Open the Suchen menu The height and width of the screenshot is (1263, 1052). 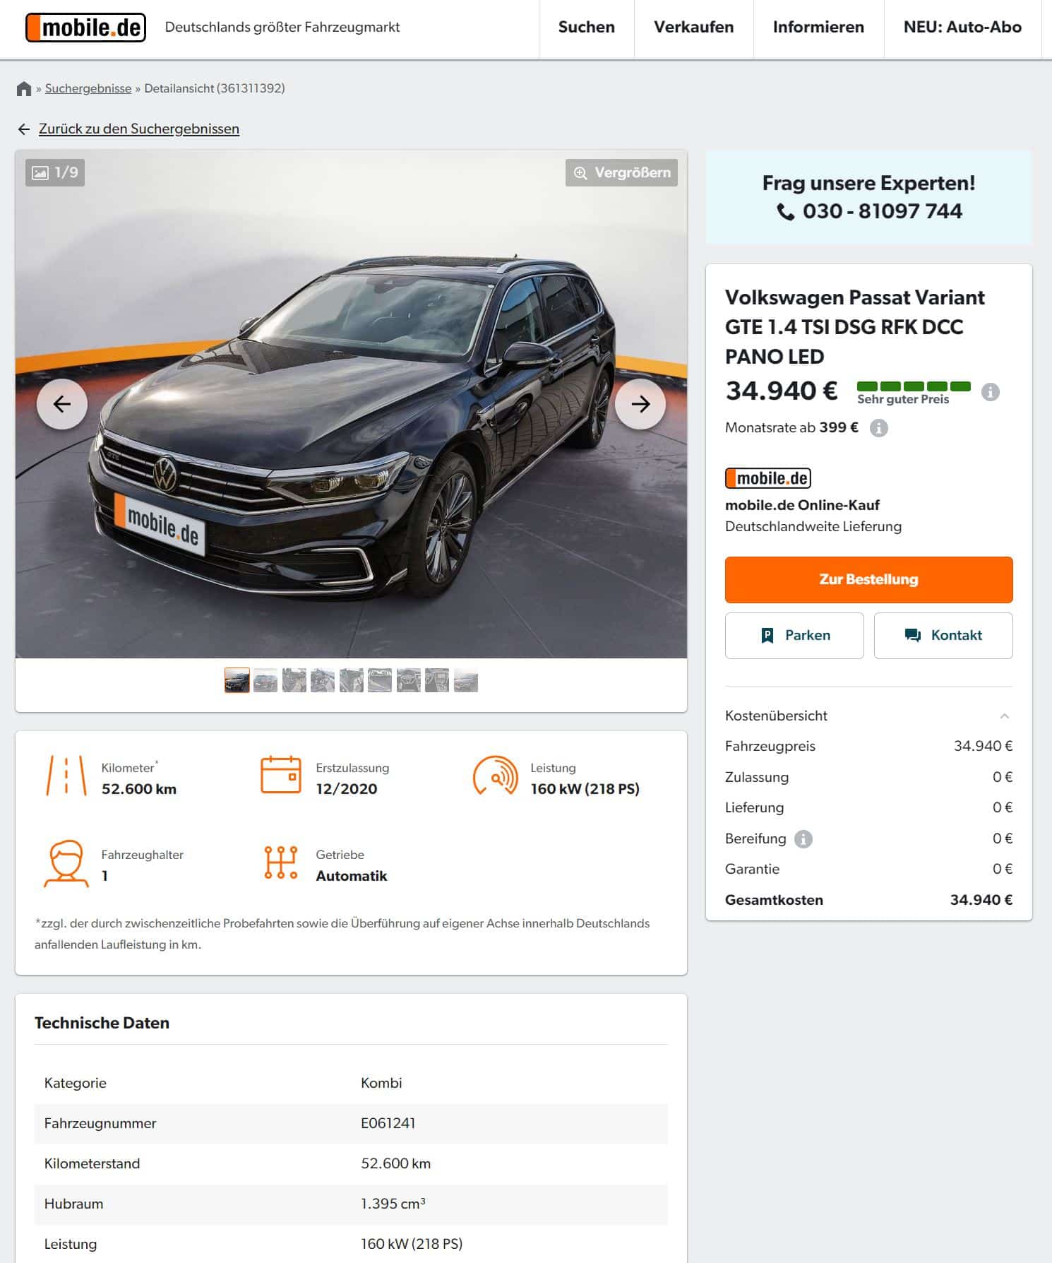click(586, 28)
